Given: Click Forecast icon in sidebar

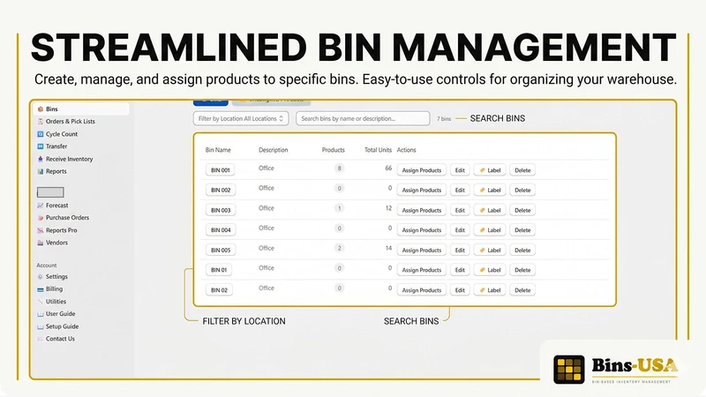Looking at the screenshot, I should [x=40, y=206].
